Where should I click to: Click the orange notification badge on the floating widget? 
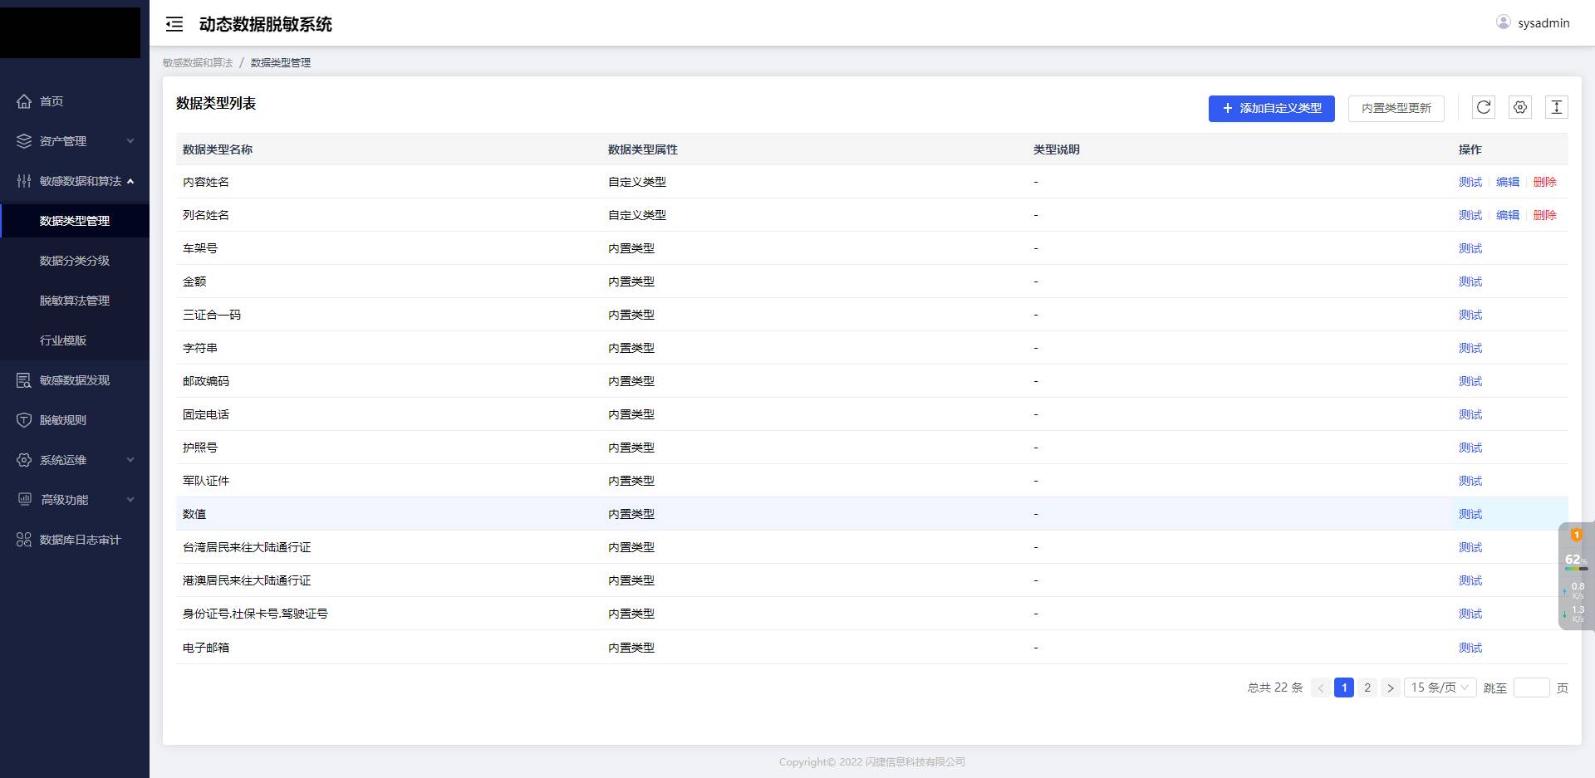[1577, 535]
